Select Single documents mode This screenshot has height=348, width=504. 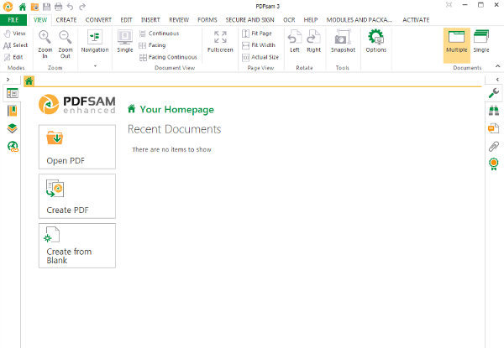[x=481, y=41]
